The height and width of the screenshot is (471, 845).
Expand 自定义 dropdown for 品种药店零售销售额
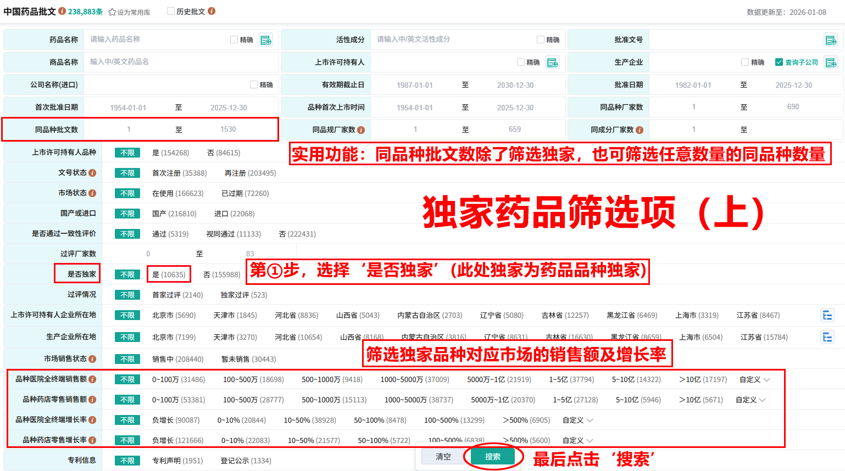(751, 400)
